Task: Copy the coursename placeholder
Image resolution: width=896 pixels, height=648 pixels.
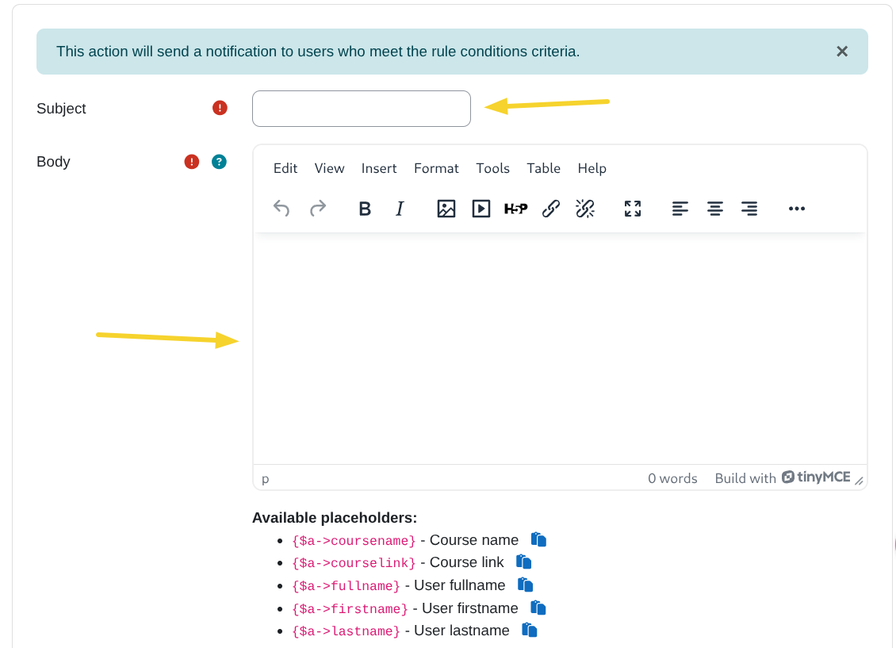Action: pyautogui.click(x=539, y=540)
